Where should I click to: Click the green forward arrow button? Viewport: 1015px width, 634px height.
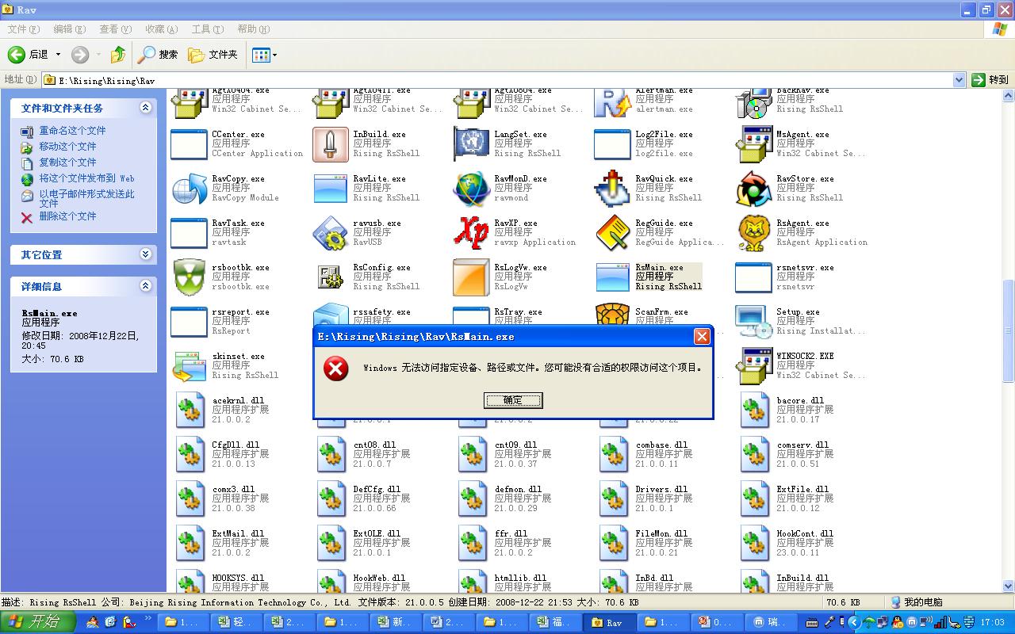pos(80,55)
